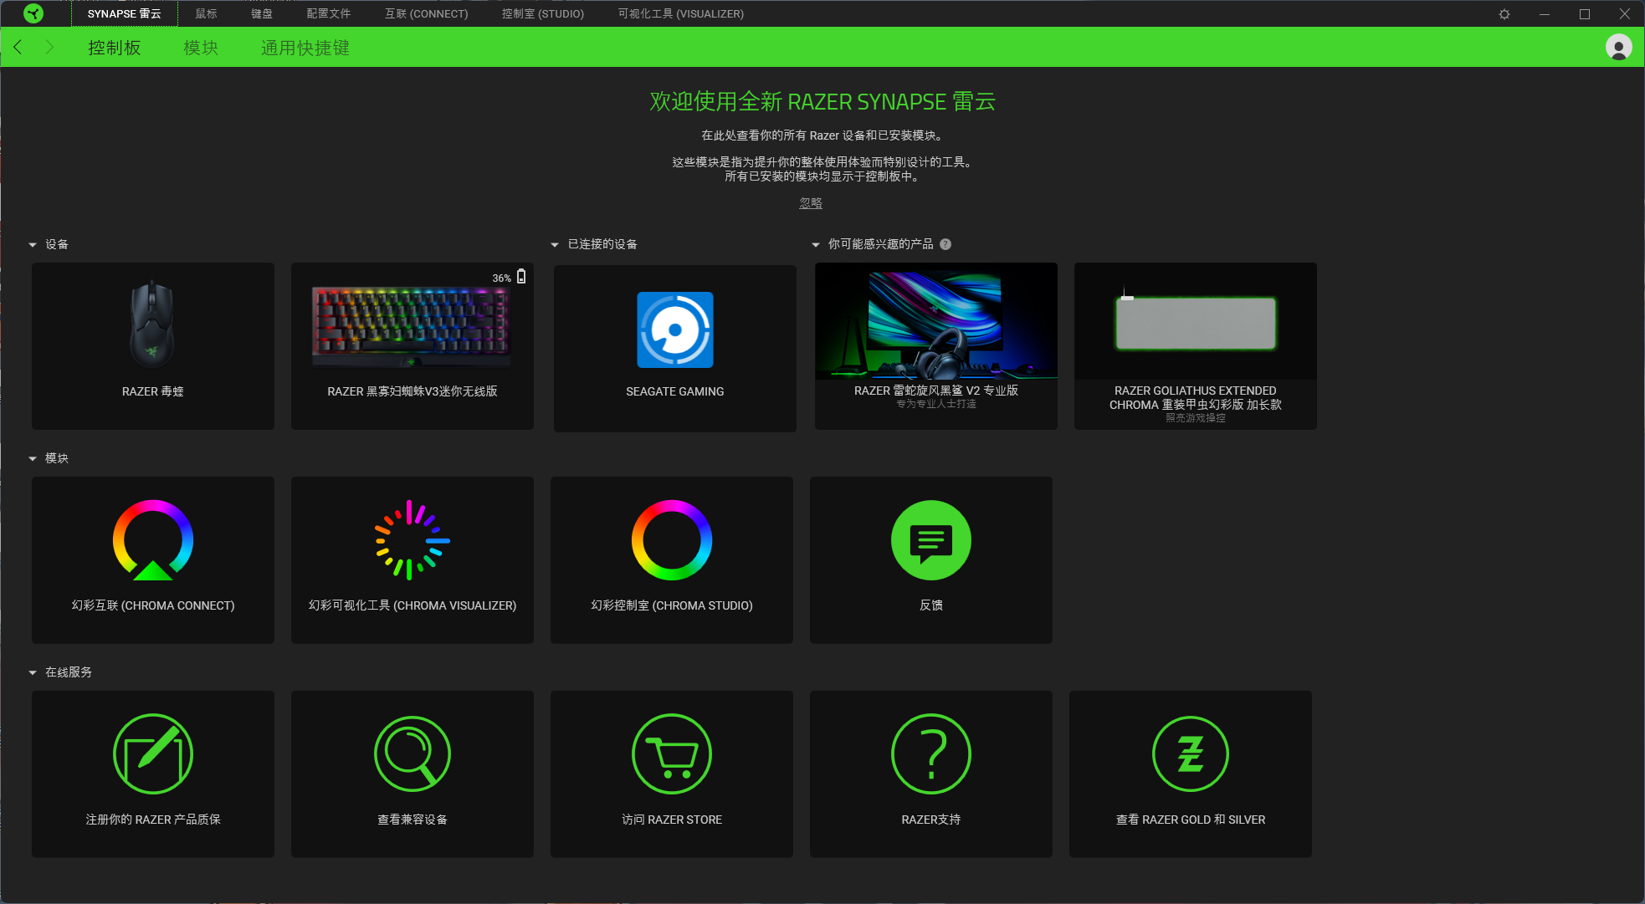Open the Razer Store cart icon

pos(672,753)
